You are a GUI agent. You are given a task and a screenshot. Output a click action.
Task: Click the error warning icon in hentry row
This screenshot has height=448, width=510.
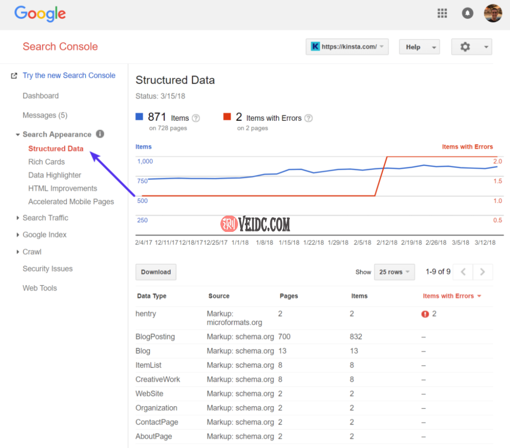click(x=425, y=314)
